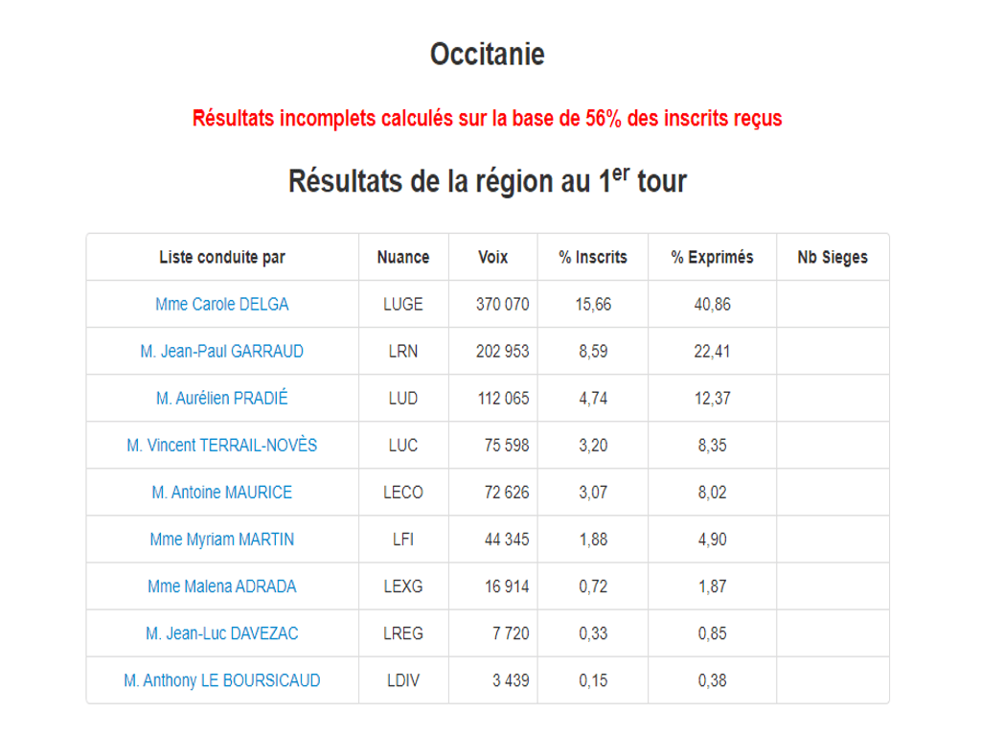Image resolution: width=981 pixels, height=736 pixels.
Task: Open the M. Anthony LE BOURSICAUD link
Action: [221, 681]
